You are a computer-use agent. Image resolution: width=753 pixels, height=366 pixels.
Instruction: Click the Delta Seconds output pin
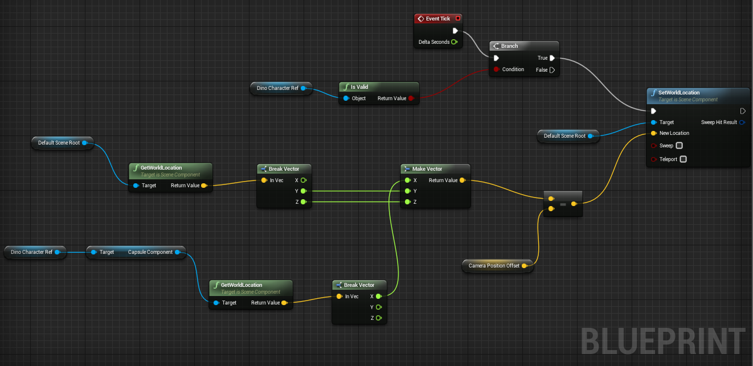[454, 42]
